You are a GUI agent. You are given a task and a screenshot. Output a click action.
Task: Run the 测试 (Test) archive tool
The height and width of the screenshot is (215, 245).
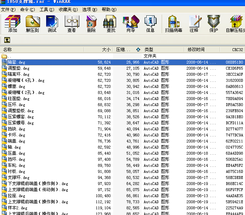click(52, 24)
